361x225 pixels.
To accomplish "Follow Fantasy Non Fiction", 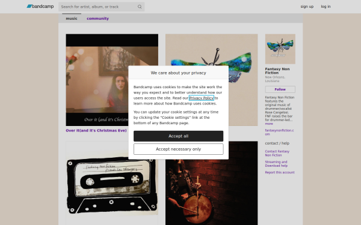I will 280,89.
